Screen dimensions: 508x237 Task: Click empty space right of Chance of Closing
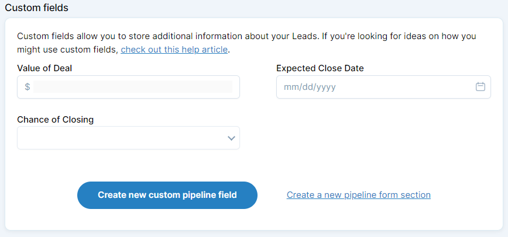[383, 138]
